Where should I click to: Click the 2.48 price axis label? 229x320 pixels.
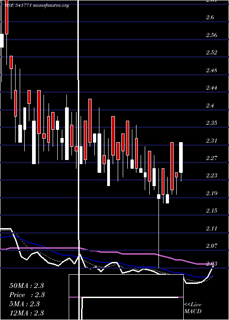pos(212,70)
